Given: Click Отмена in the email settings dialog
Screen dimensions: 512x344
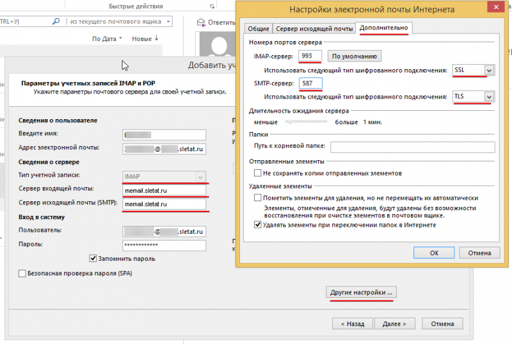Looking at the screenshot, I should click(479, 253).
